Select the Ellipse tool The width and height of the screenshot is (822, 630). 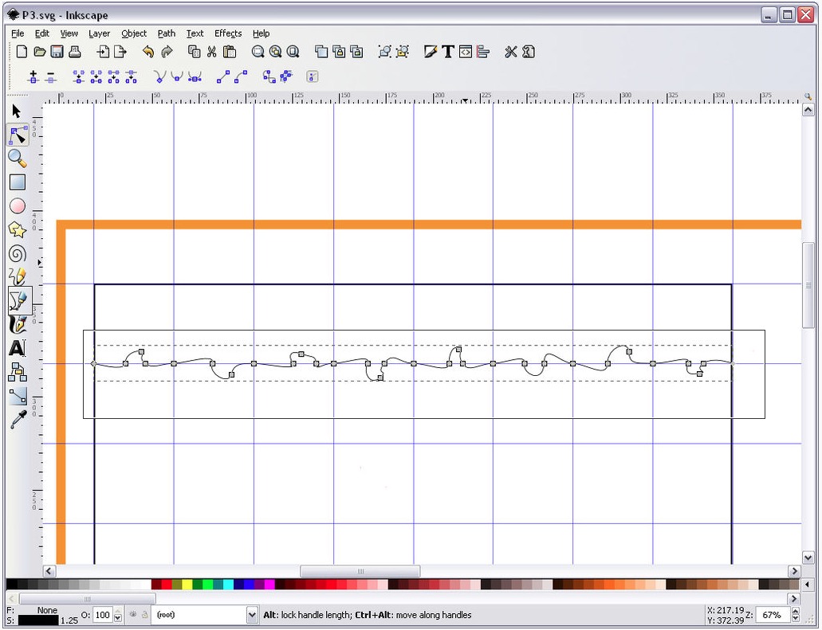(17, 206)
